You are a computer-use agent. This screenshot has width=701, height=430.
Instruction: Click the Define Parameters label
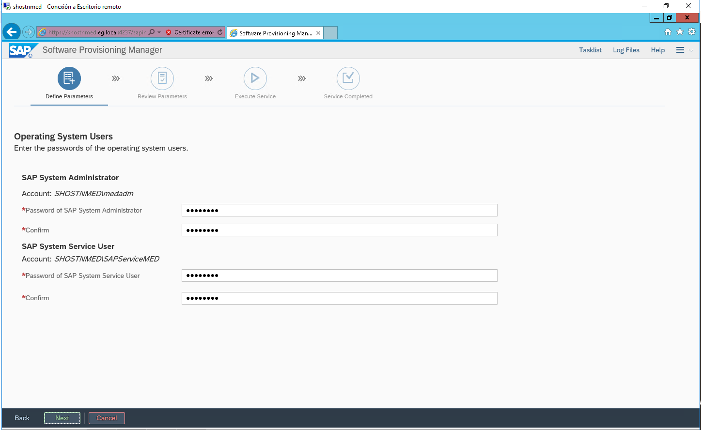coord(69,96)
